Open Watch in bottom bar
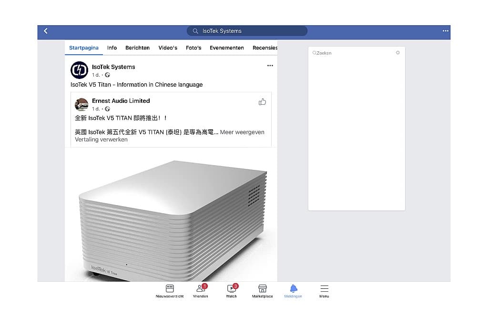 [231, 291]
